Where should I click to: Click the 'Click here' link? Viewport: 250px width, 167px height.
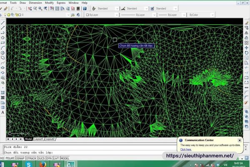(x=186, y=149)
